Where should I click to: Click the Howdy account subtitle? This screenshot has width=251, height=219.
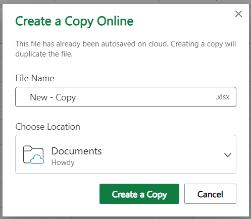[63, 162]
